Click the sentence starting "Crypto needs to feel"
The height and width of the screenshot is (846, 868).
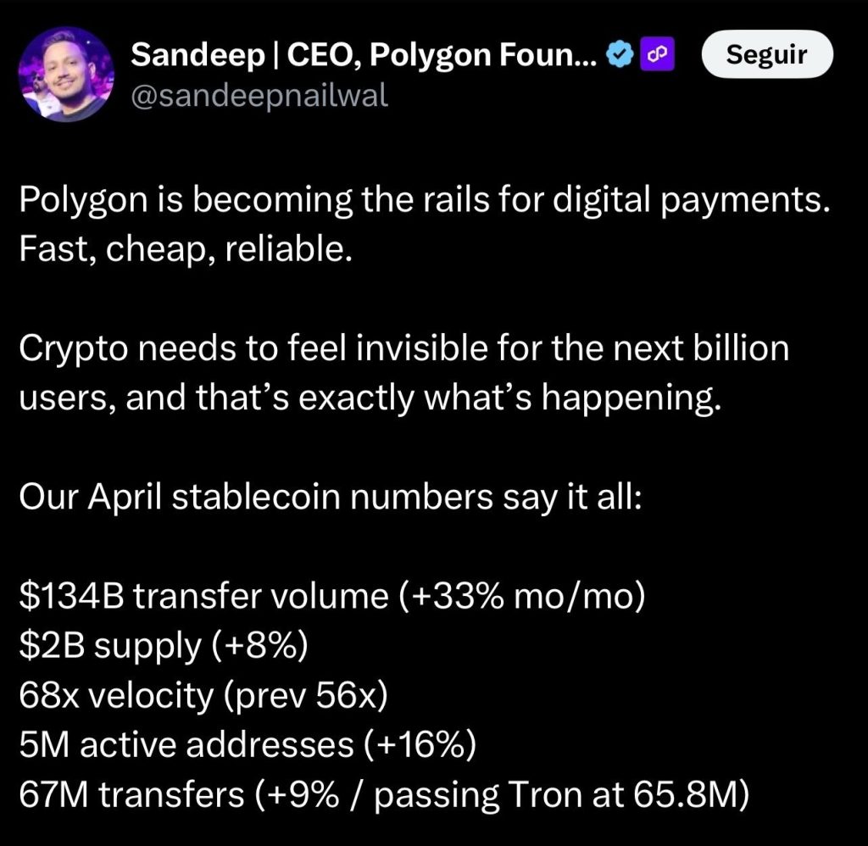(403, 348)
